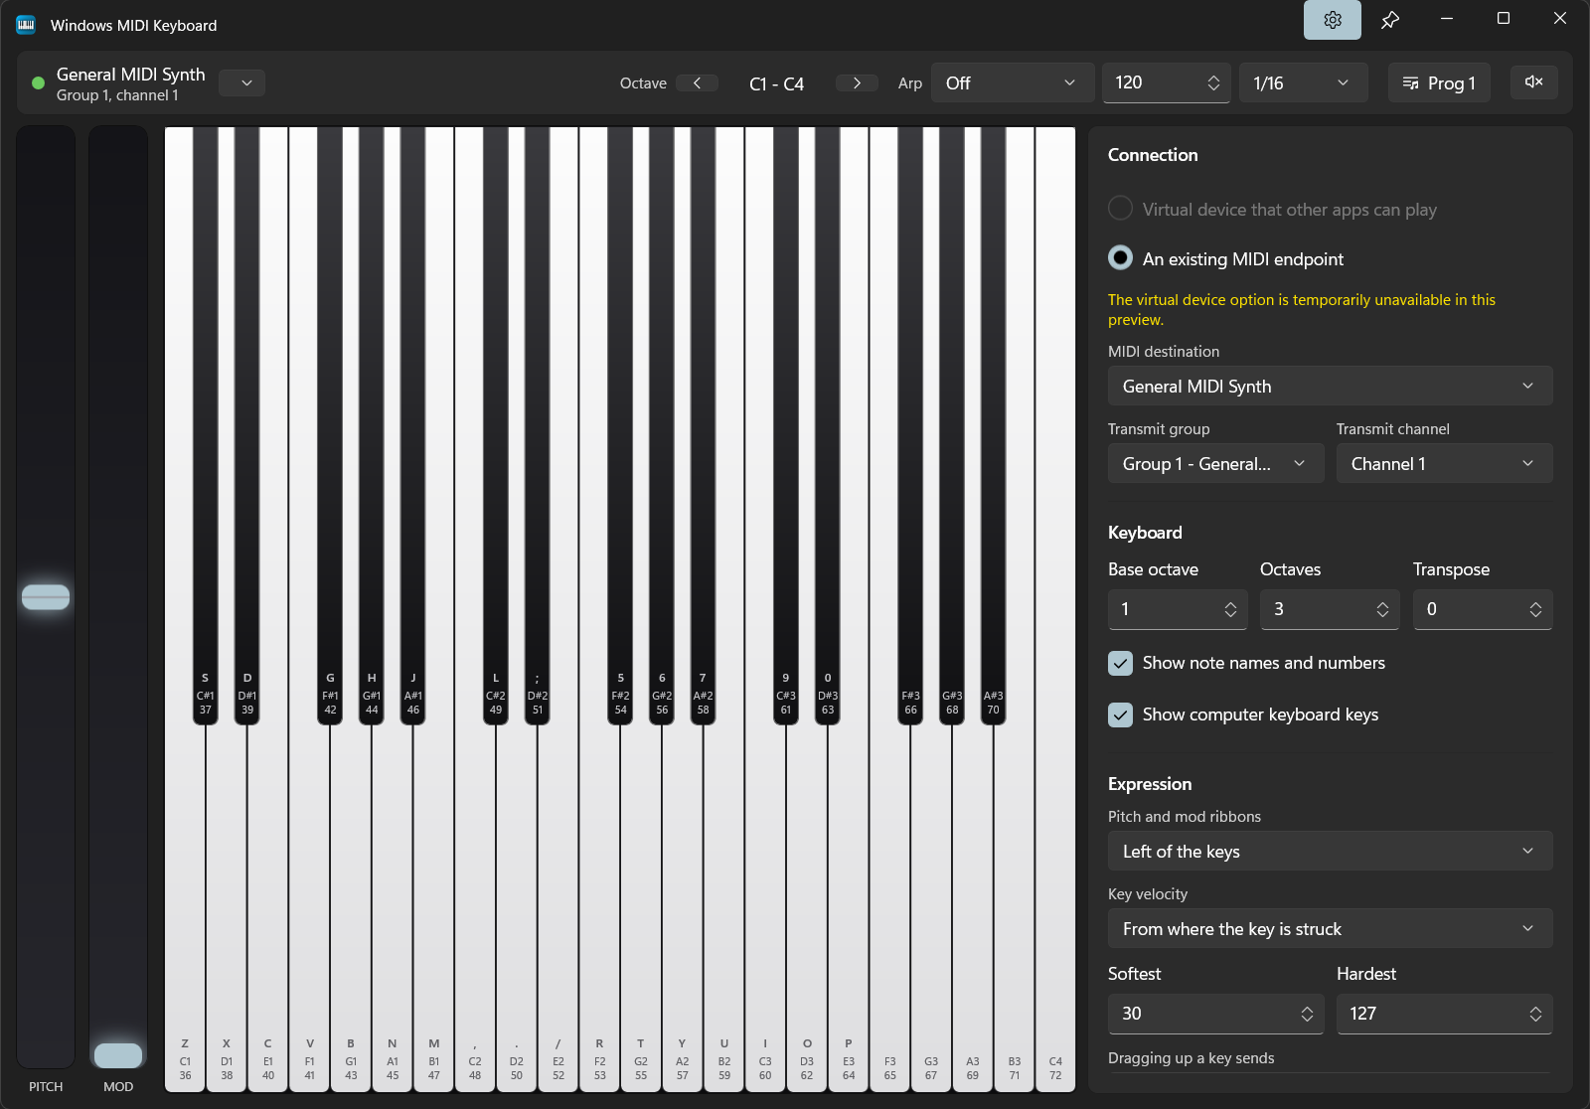Viewport: 1590px width, 1109px height.
Task: Select Virtual device that other apps can play
Action: [1272, 209]
